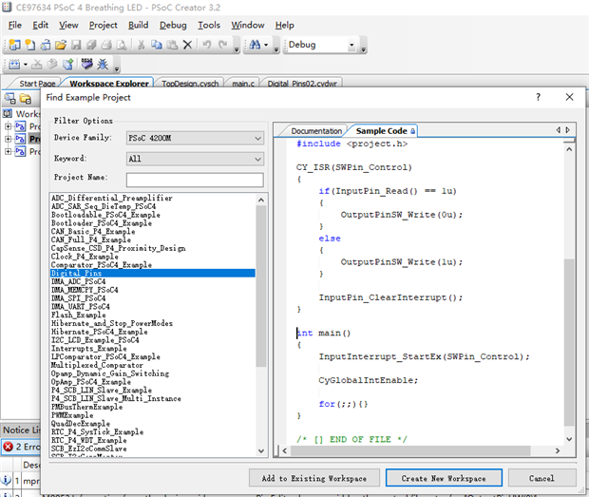Expand the first workspace tree project
The width and height of the screenshot is (589, 497).
(x=9, y=126)
